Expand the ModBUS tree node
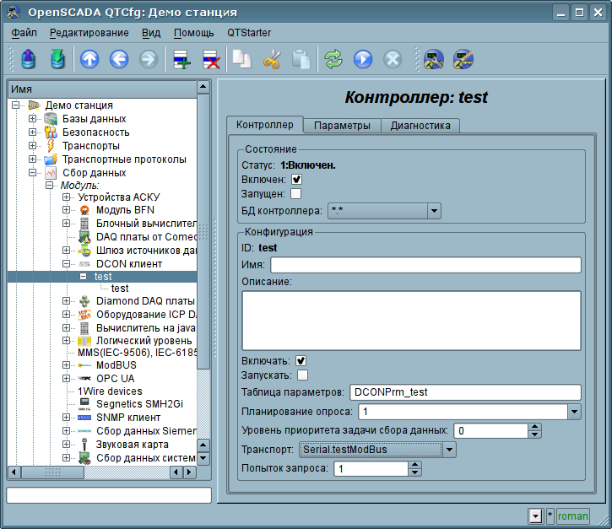Image resolution: width=612 pixels, height=529 pixels. pos(67,365)
